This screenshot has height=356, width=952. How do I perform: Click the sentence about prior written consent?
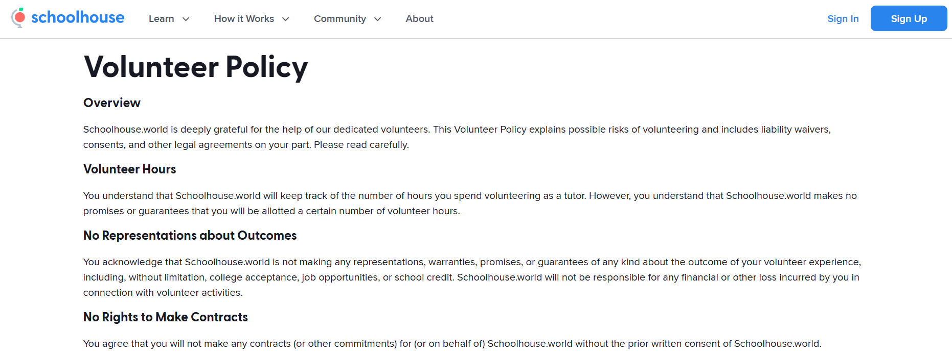(x=452, y=344)
